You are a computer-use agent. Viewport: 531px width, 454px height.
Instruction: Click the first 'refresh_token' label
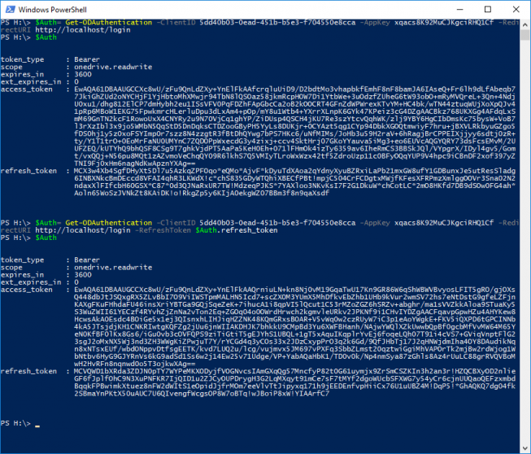point(28,171)
